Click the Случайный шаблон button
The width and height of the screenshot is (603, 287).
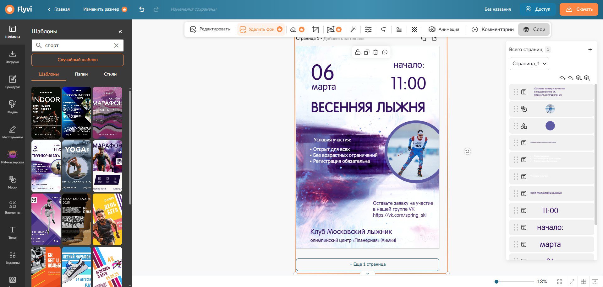[x=78, y=60]
